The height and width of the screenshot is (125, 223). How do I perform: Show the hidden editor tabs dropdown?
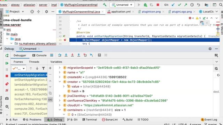(x=217, y=11)
